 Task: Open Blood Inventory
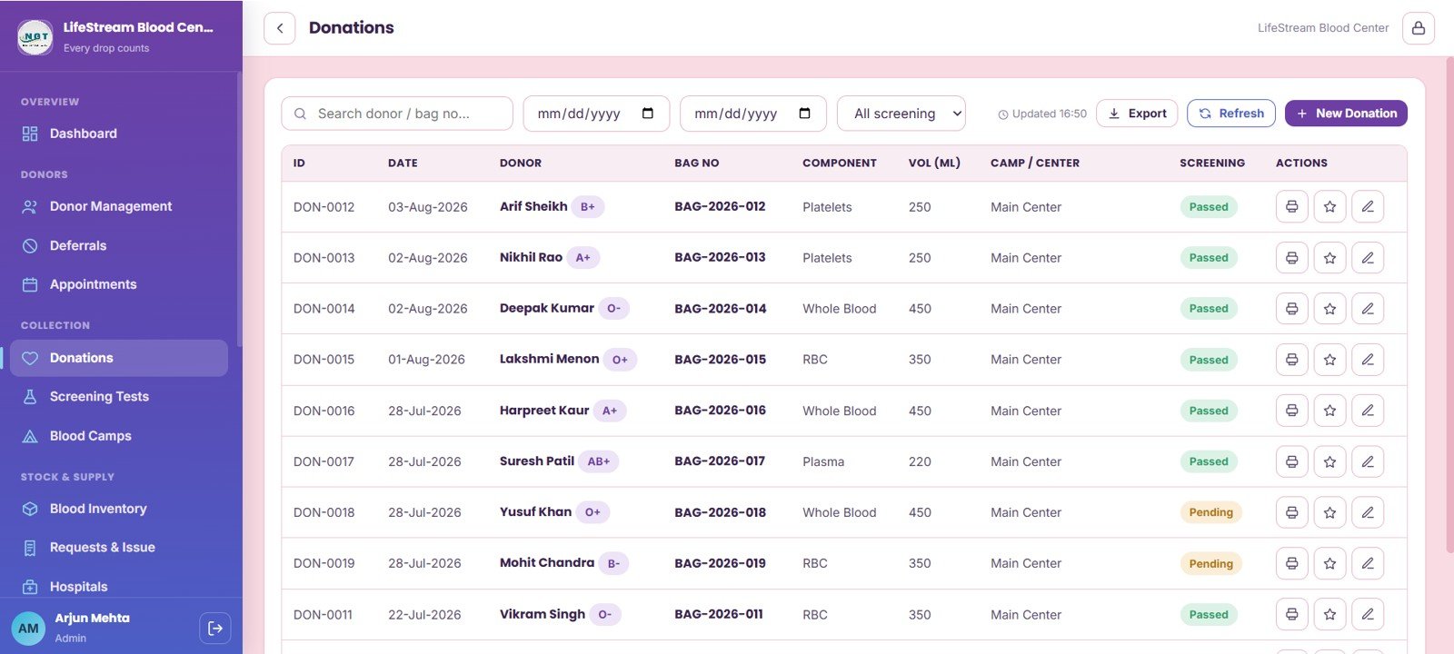pyautogui.click(x=118, y=509)
